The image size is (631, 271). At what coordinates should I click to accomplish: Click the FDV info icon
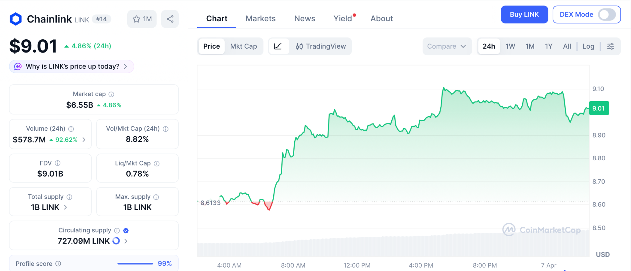tap(58, 163)
